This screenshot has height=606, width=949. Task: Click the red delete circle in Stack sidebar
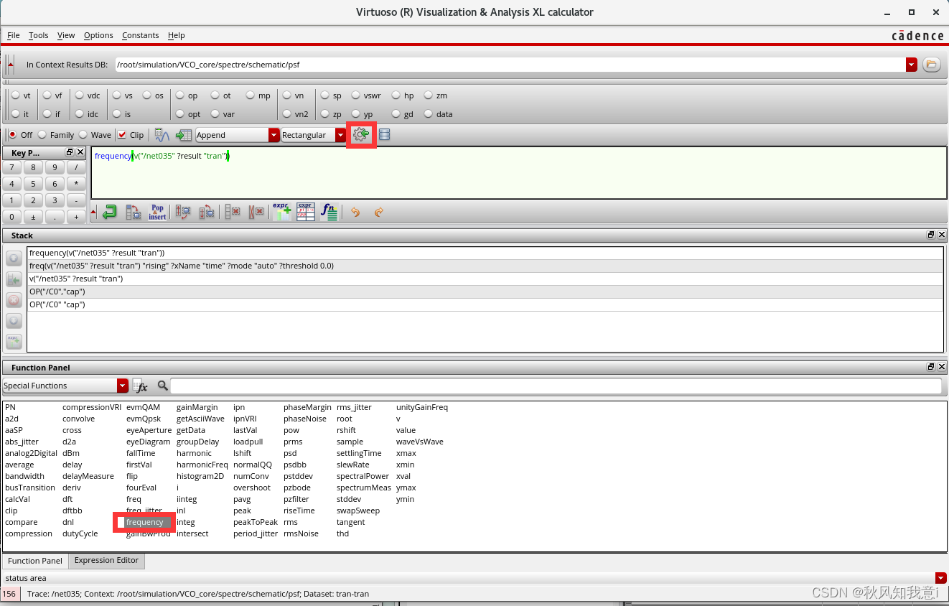coord(14,300)
